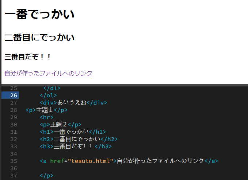Screen dimensions: 248x180
Task: Place cursor in the <p>主題２</p> line
Action: (x=60, y=125)
